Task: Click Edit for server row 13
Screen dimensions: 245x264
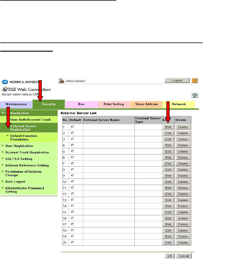Action: coord(168,200)
